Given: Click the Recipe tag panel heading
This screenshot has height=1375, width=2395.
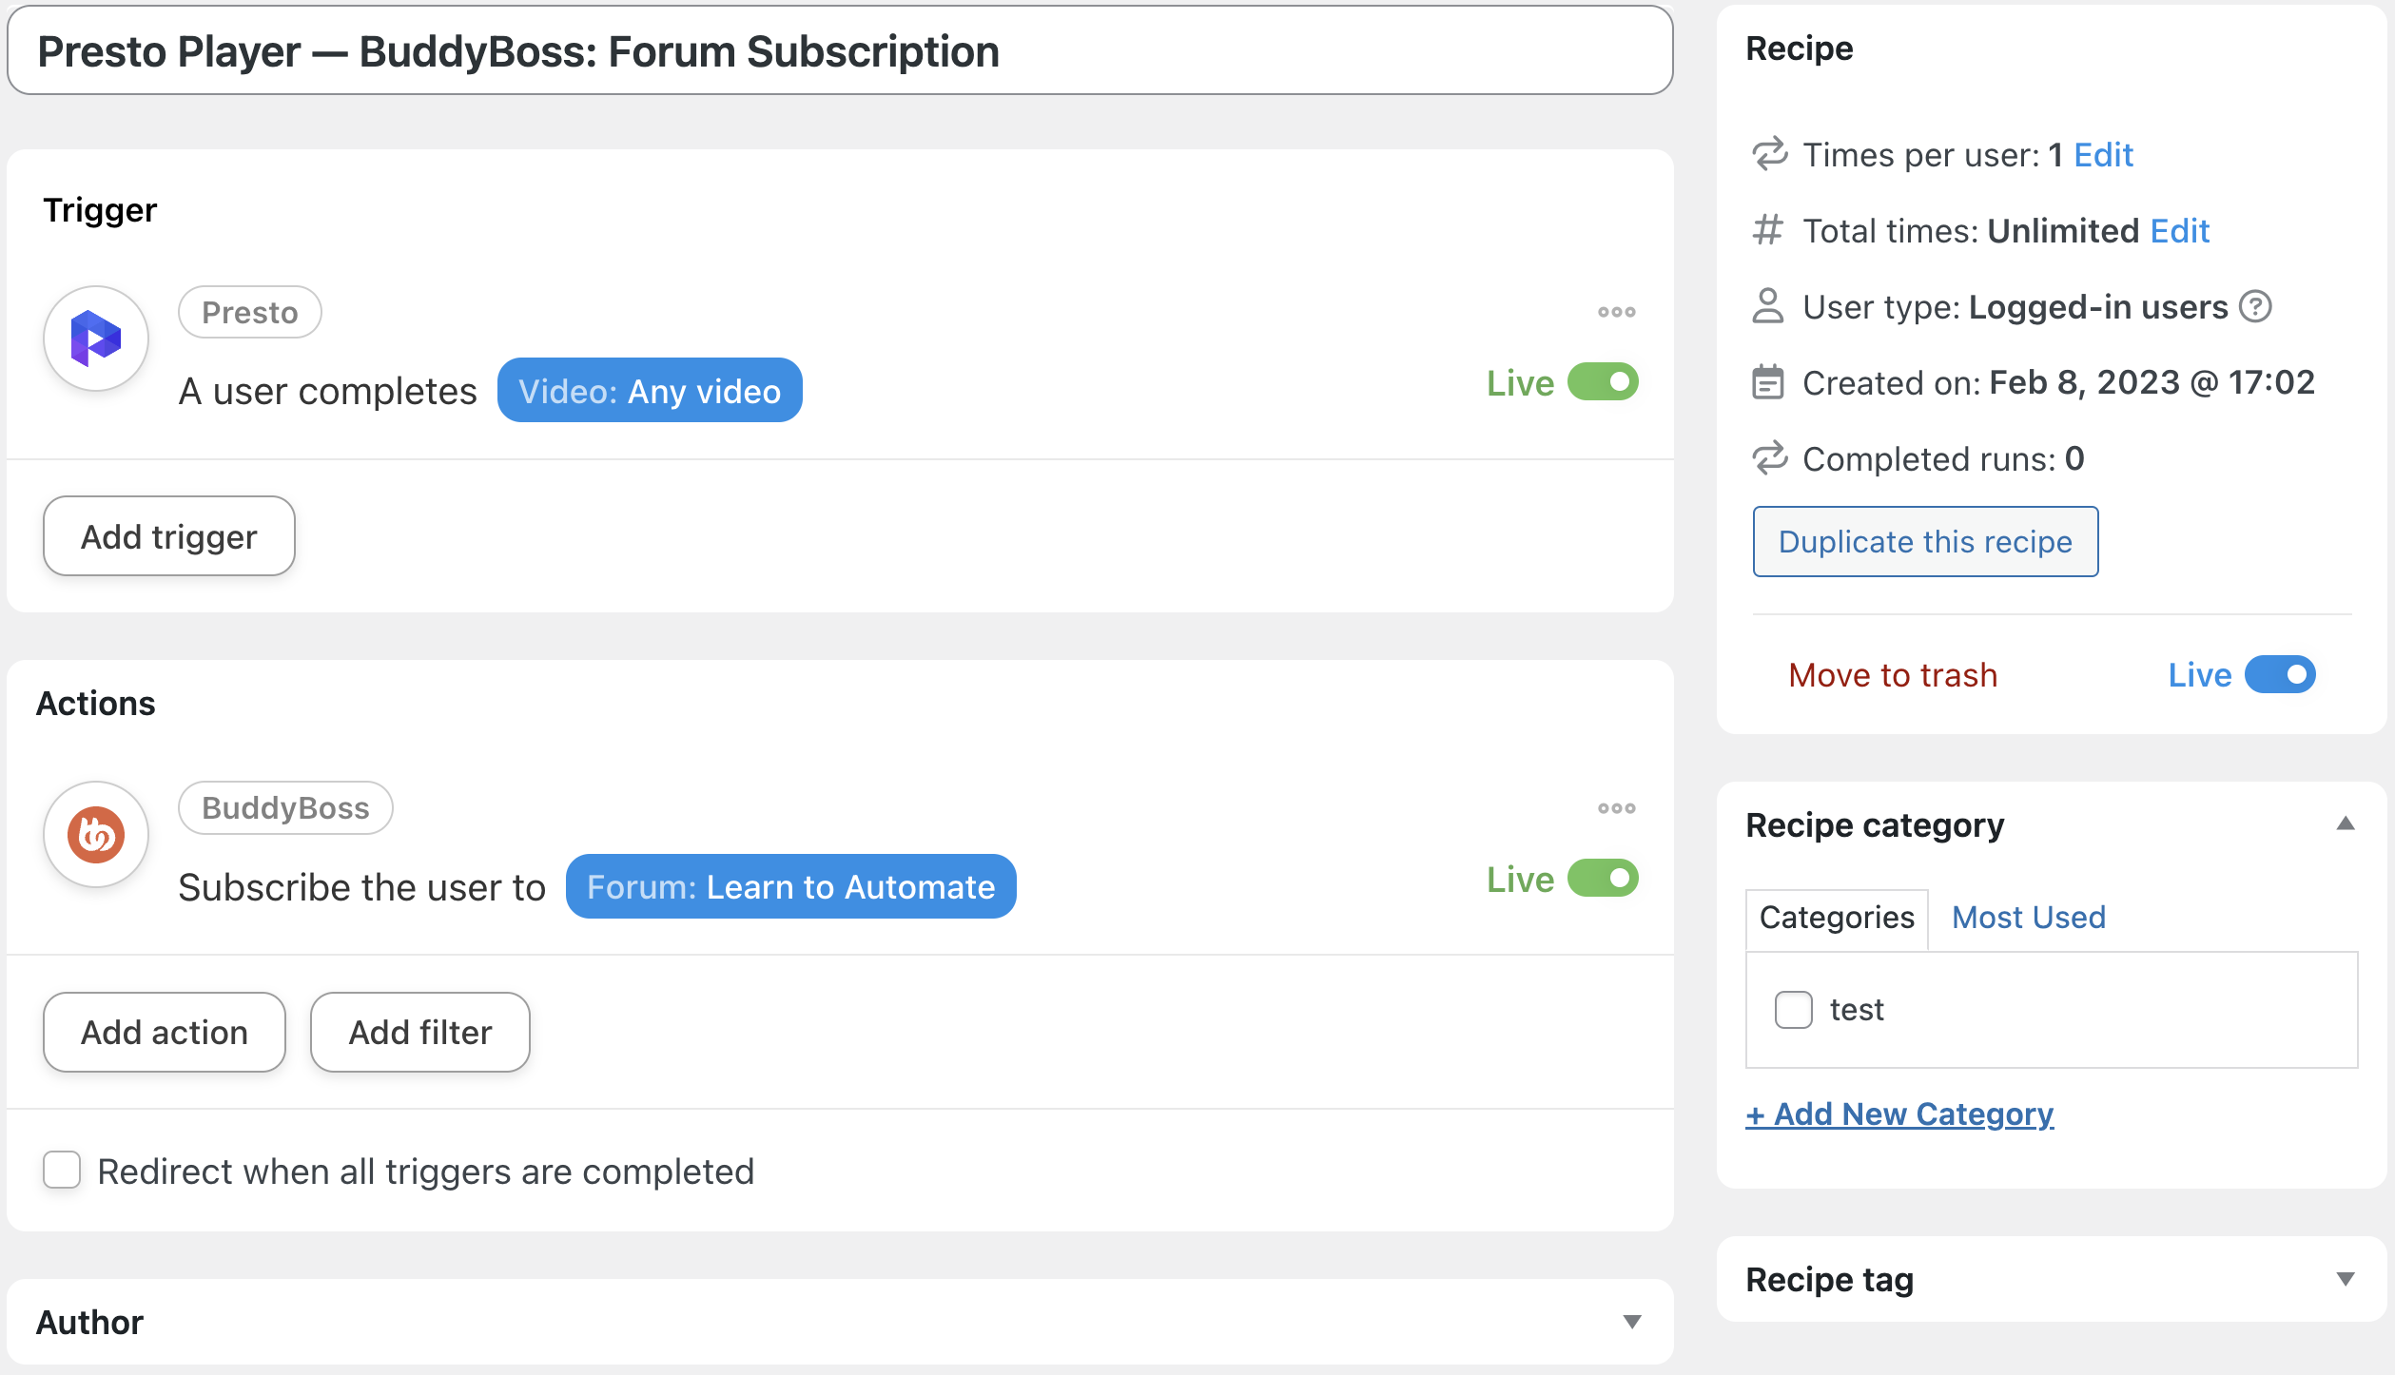Looking at the screenshot, I should [x=1830, y=1280].
